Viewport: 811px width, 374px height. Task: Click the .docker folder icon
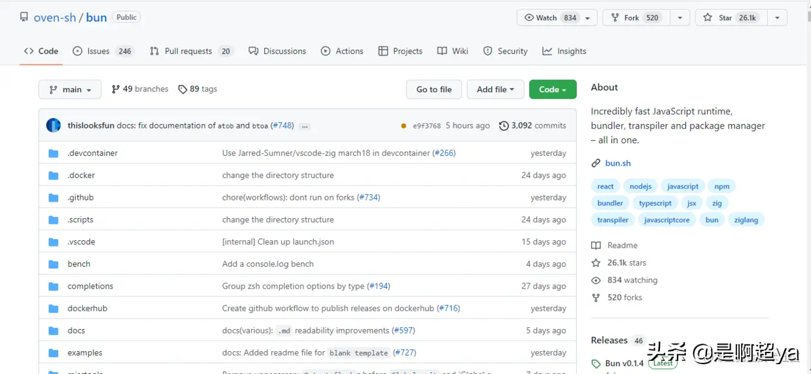click(54, 176)
